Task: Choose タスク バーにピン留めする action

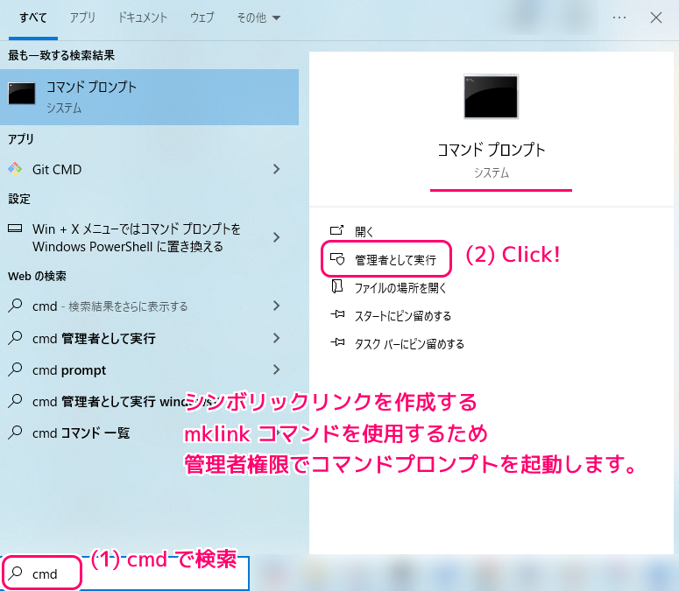Action: point(409,344)
